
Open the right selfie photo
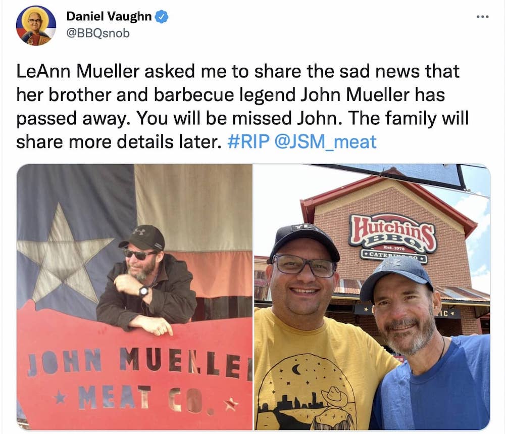pyautogui.click(x=372, y=297)
